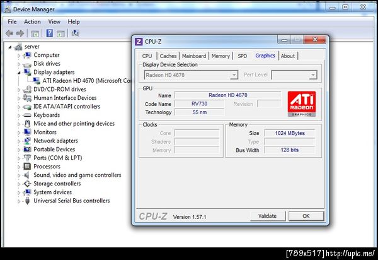378x260 pixels.
Task: Click the empty Core clock field
Action: pyautogui.click(x=197, y=133)
